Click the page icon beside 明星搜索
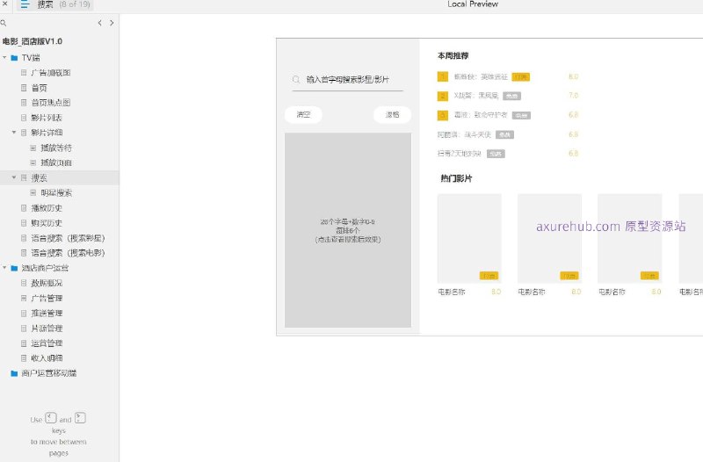The image size is (703, 462). click(x=33, y=192)
